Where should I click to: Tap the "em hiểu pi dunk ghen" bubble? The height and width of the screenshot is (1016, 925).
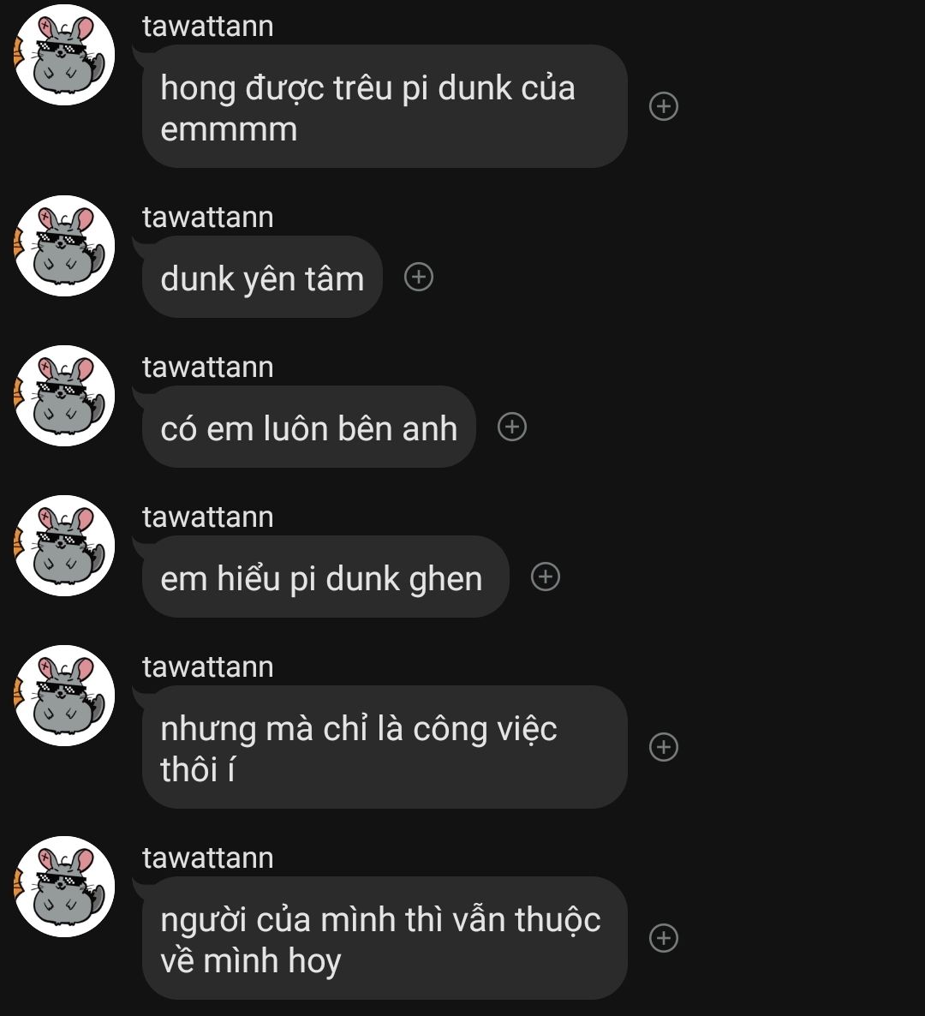(325, 577)
